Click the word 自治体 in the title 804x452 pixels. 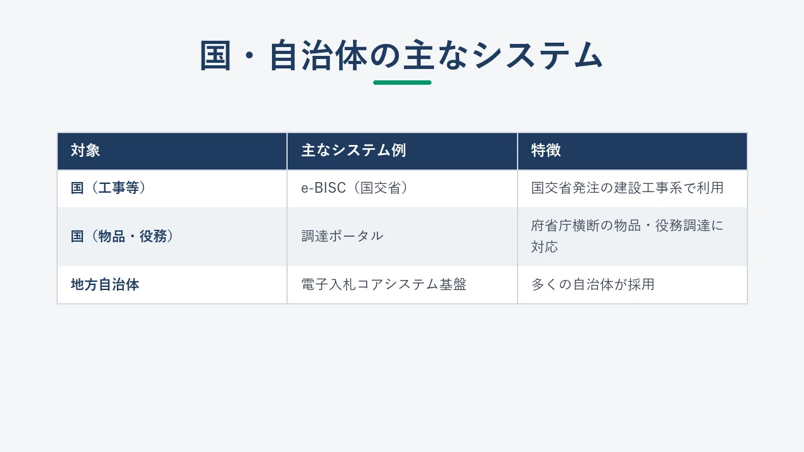[x=318, y=56]
